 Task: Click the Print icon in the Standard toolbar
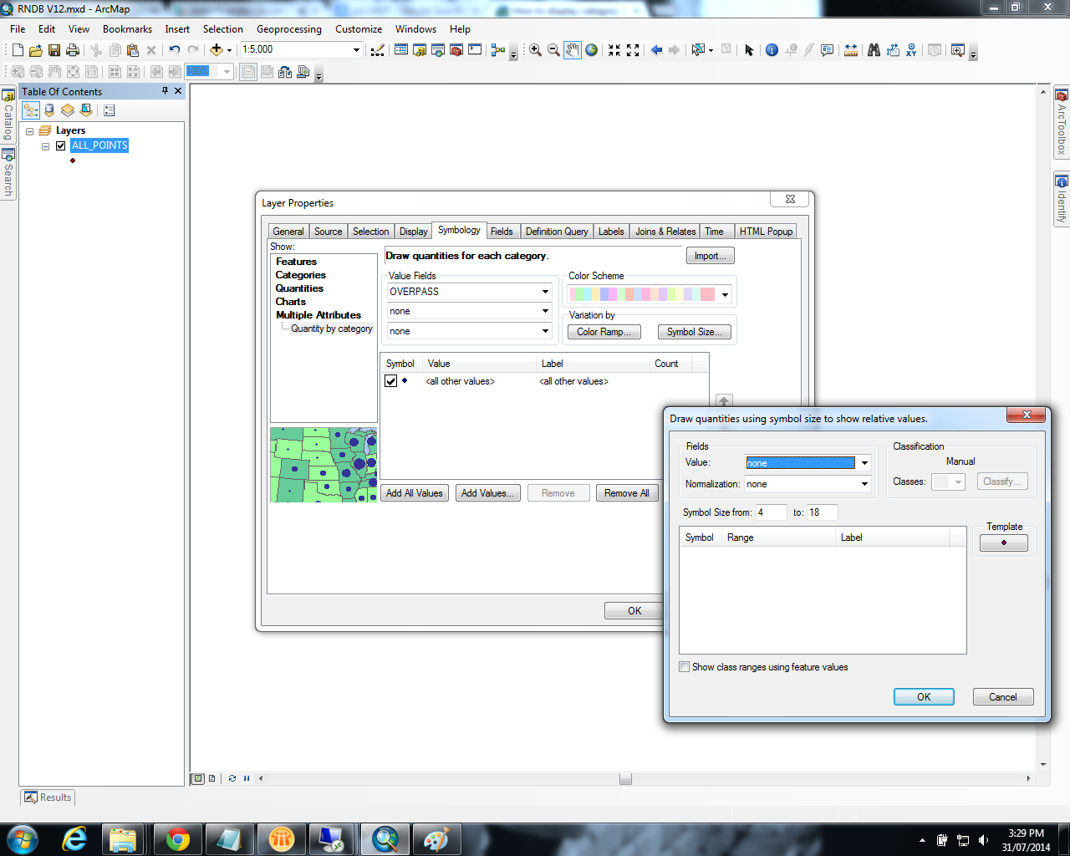tap(73, 50)
